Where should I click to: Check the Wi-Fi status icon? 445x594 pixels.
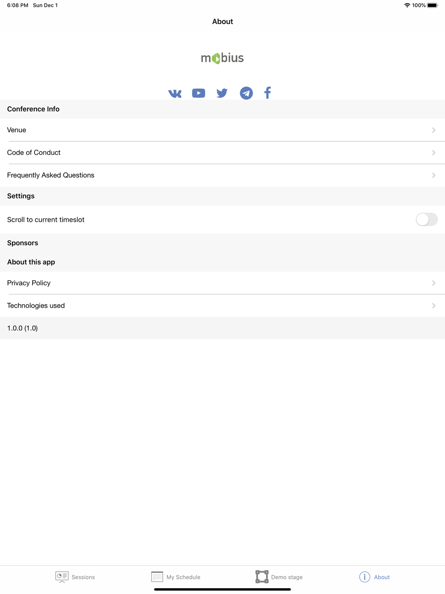tap(407, 5)
